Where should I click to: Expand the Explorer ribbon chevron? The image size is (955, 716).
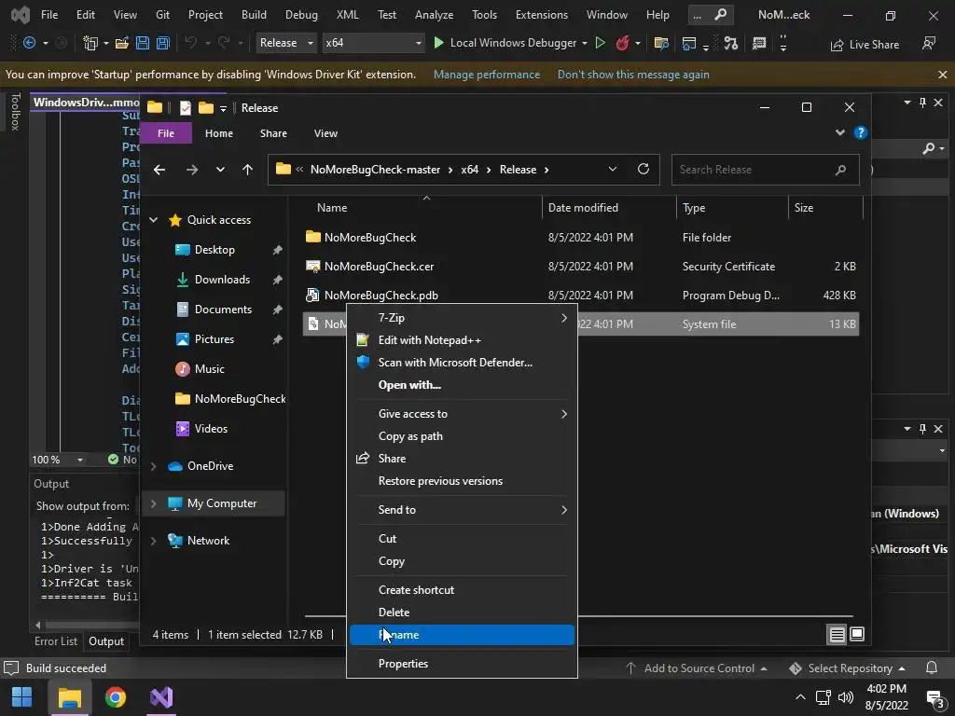click(x=840, y=132)
